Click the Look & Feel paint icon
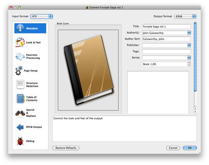The height and width of the screenshot is (165, 209). (20, 42)
